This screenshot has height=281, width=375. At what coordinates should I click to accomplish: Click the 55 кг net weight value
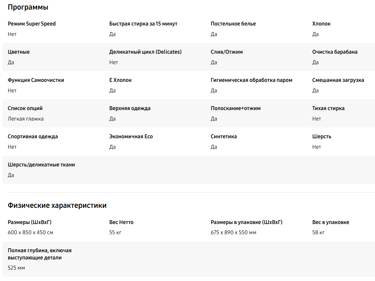(x=115, y=232)
